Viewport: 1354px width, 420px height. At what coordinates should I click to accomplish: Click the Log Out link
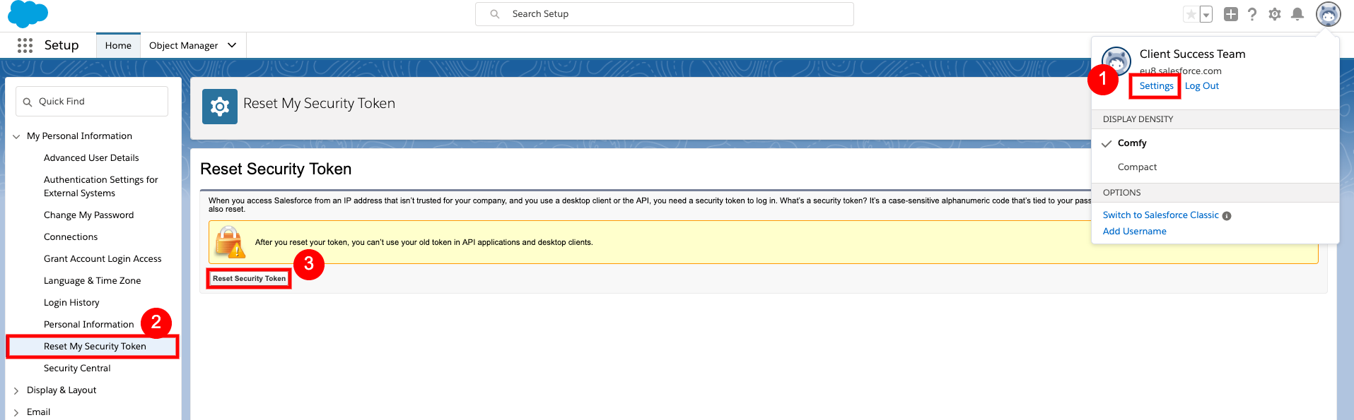point(1201,86)
